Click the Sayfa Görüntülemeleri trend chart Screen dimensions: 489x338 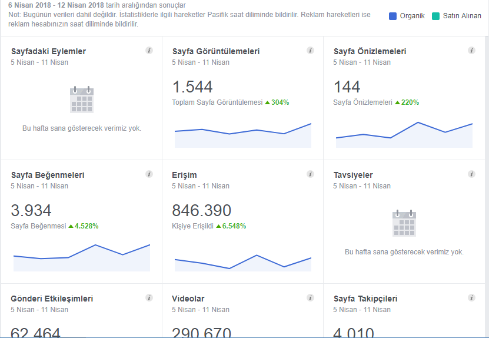point(243,135)
